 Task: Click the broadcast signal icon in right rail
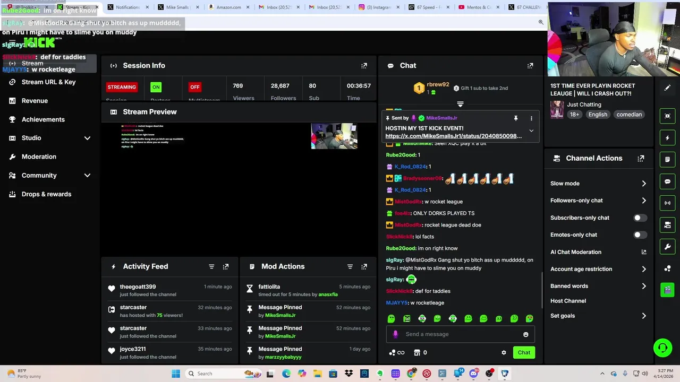(667, 203)
